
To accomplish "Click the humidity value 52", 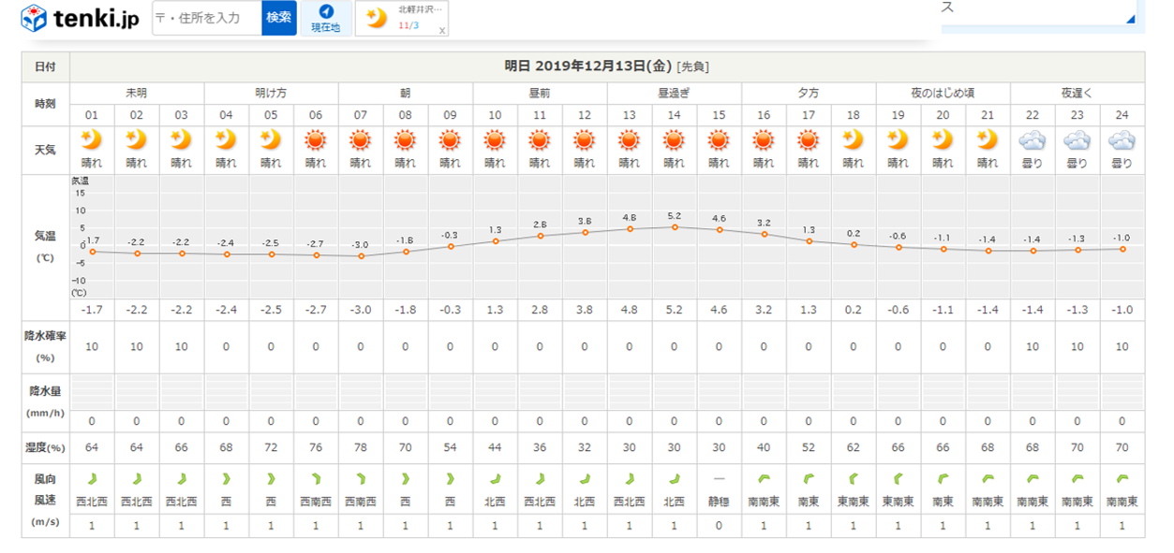I will pos(809,446).
